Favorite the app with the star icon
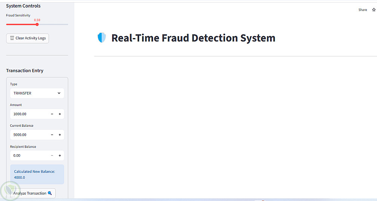The image size is (377, 201). [x=374, y=10]
